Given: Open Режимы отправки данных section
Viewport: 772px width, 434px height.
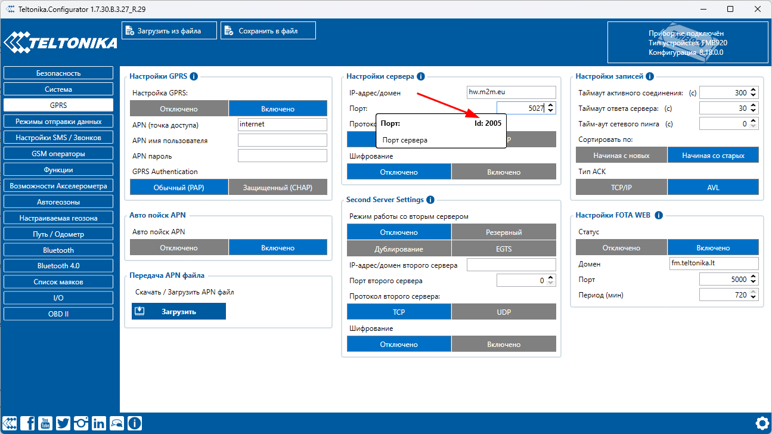Looking at the screenshot, I should pyautogui.click(x=58, y=122).
